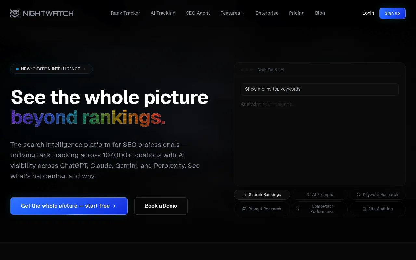
Task: Switch to the Keyword Research tab
Action: pyautogui.click(x=378, y=195)
